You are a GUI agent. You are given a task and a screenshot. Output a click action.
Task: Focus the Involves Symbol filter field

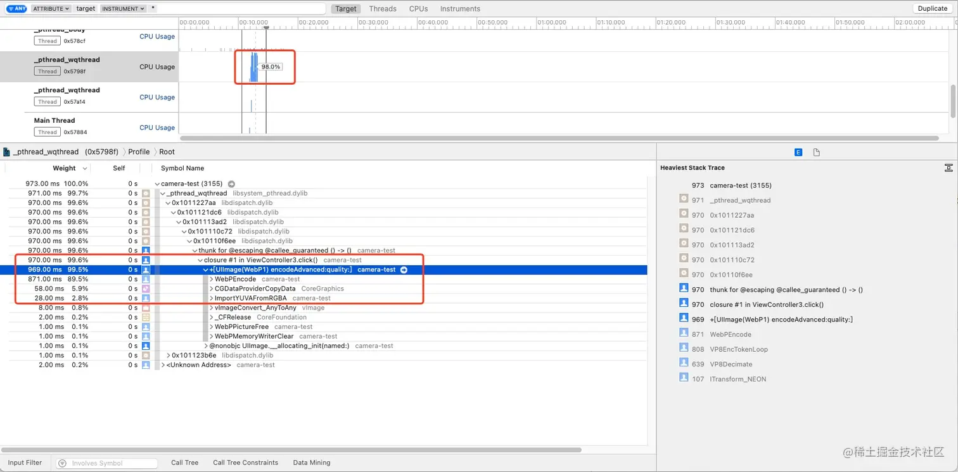coord(106,463)
